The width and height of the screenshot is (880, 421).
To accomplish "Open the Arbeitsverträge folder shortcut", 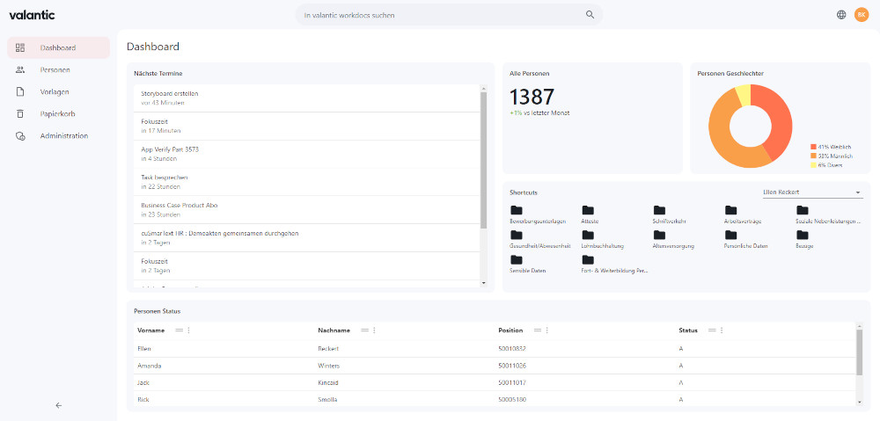I will click(730, 210).
